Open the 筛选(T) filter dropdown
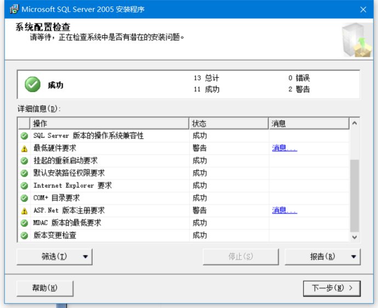 pos(54,256)
